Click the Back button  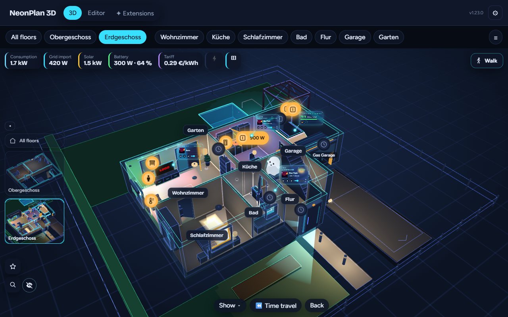(x=317, y=306)
